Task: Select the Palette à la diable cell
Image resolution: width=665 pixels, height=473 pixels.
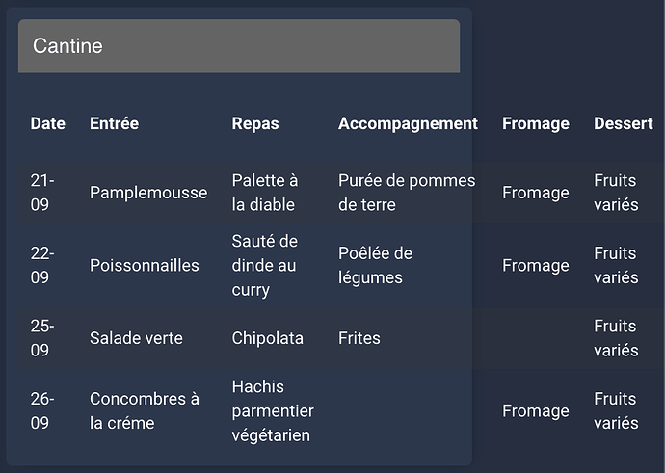Action: [265, 193]
